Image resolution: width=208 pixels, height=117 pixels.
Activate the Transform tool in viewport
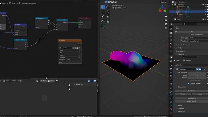(x=108, y=16)
